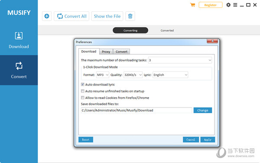Close the Preferences dialog
The image size is (260, 163).
(x=212, y=41)
